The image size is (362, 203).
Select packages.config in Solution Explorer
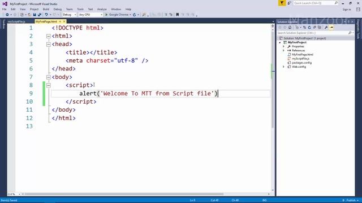click(301, 63)
